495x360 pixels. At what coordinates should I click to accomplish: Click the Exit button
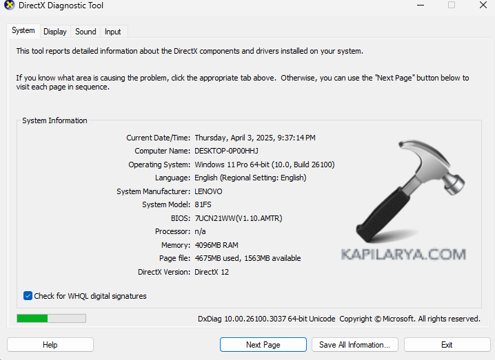[x=447, y=345]
